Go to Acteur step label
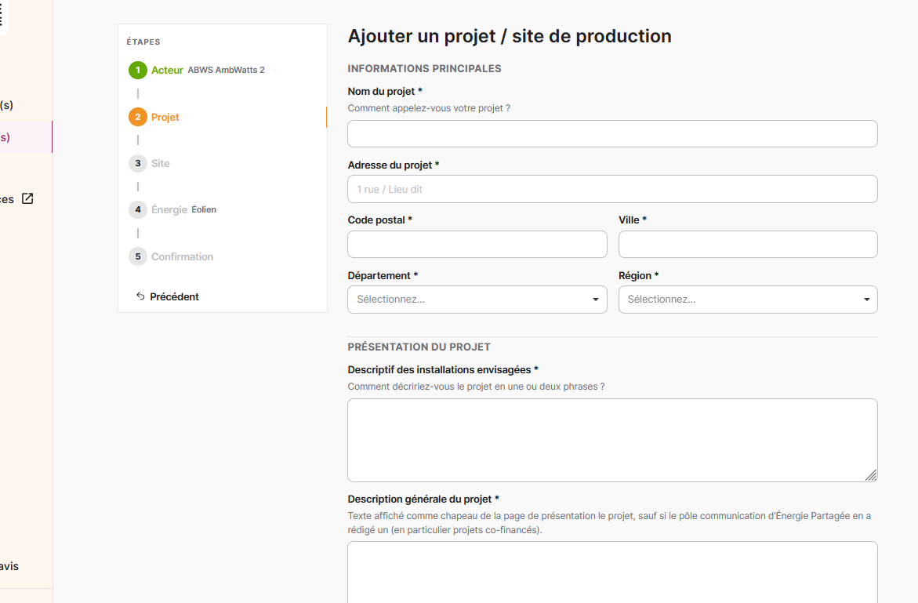The width and height of the screenshot is (918, 603). coord(167,71)
